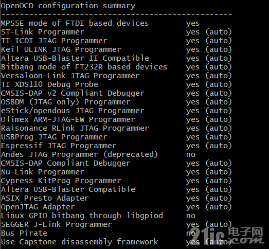
Task: Click the Versaloon-Link JTAG Programmer text
Action: [x=70, y=76]
